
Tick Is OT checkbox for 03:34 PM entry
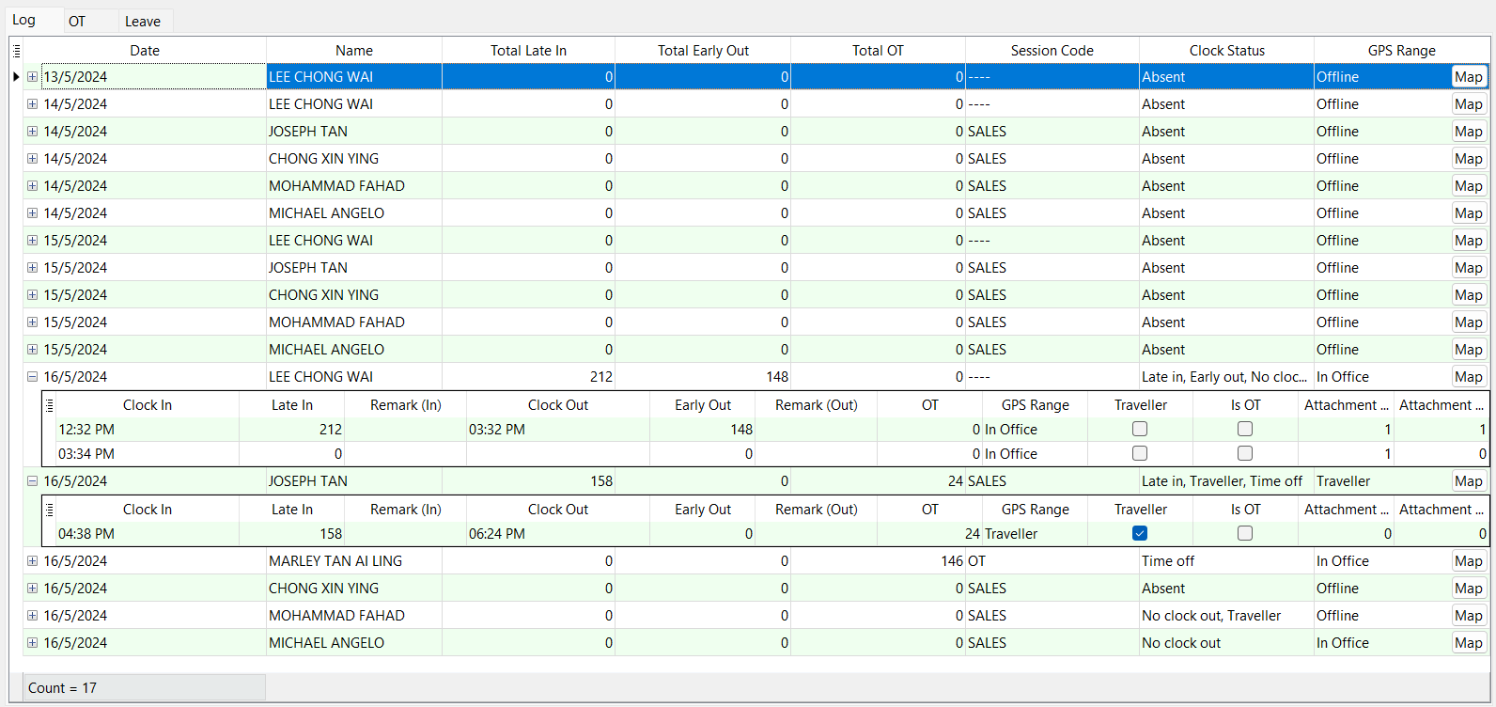[1245, 454]
